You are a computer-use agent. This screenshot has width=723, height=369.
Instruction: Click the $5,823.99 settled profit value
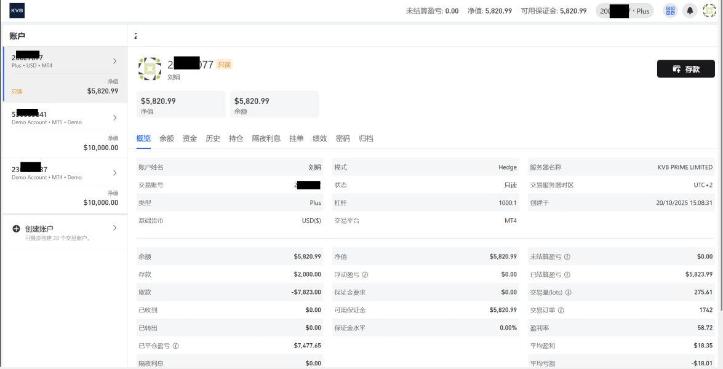[x=699, y=274]
